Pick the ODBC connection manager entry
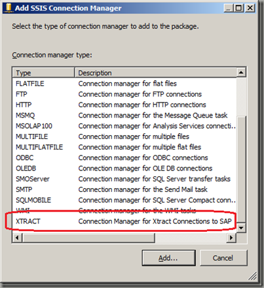This screenshot has width=264, height=288. coord(124,157)
